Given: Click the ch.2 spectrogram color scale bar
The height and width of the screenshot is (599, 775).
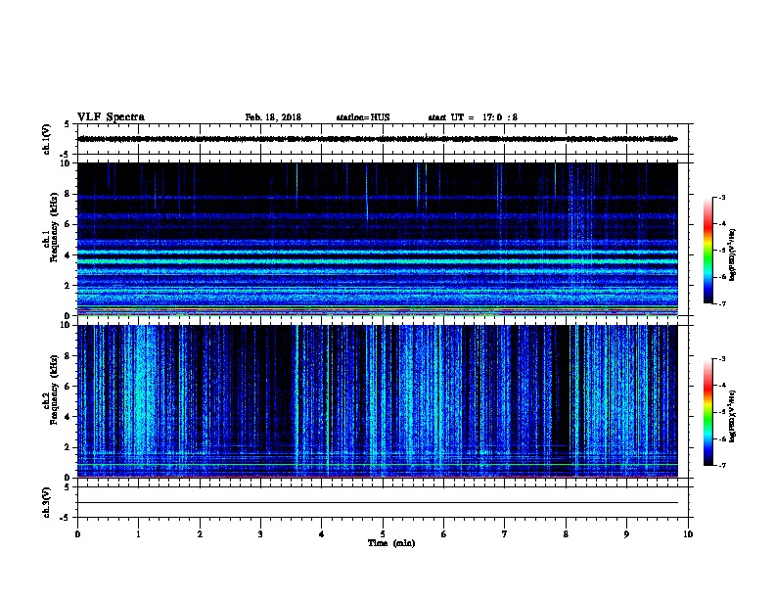Looking at the screenshot, I should (707, 412).
